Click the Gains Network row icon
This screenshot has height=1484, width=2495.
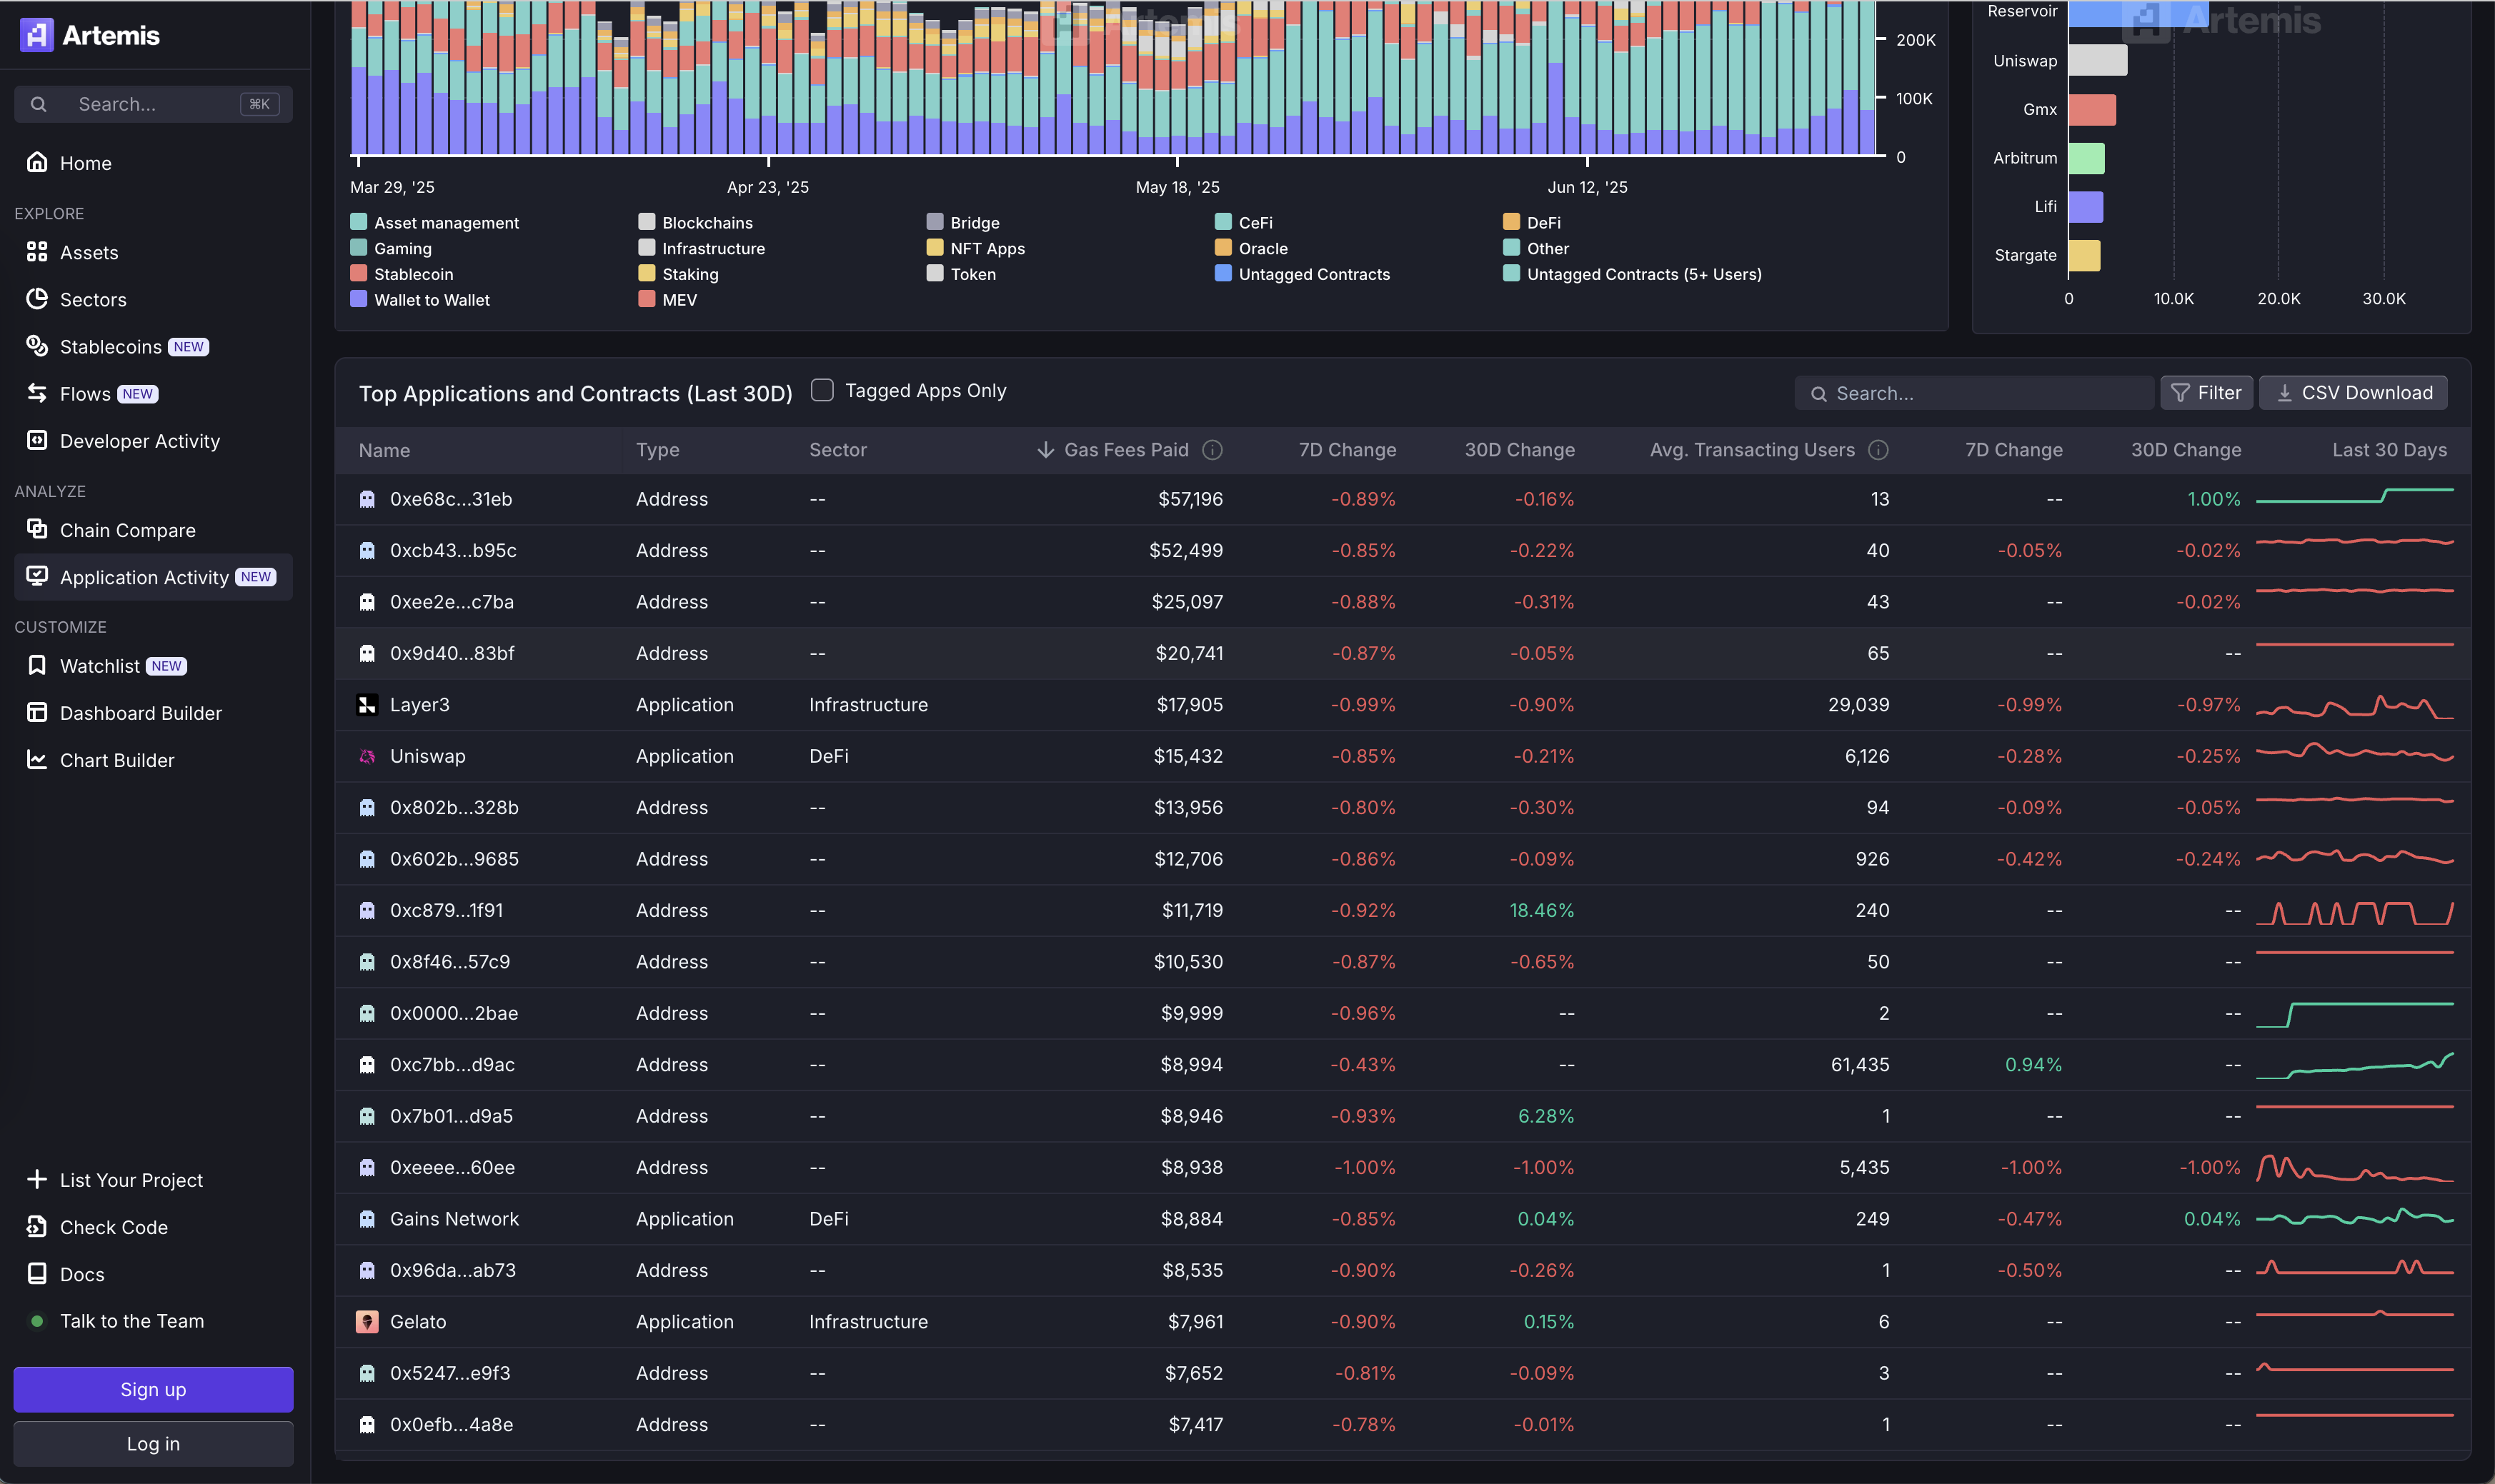367,1218
